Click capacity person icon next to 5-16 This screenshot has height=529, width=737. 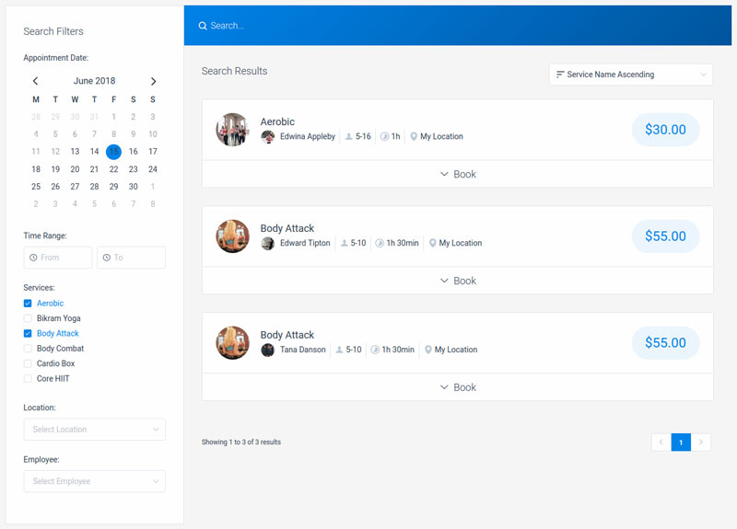[349, 136]
